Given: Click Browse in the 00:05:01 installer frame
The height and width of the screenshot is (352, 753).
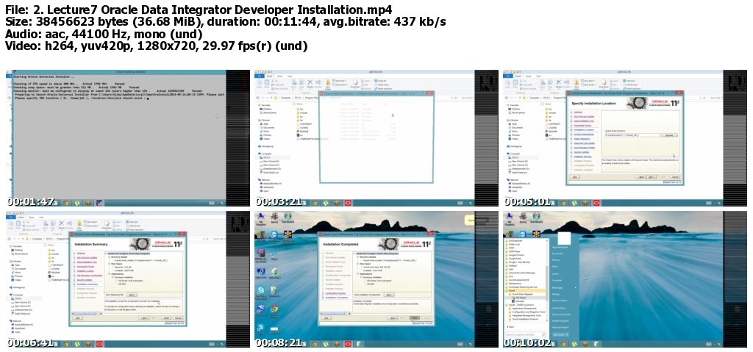Looking at the screenshot, I should coord(669,135).
